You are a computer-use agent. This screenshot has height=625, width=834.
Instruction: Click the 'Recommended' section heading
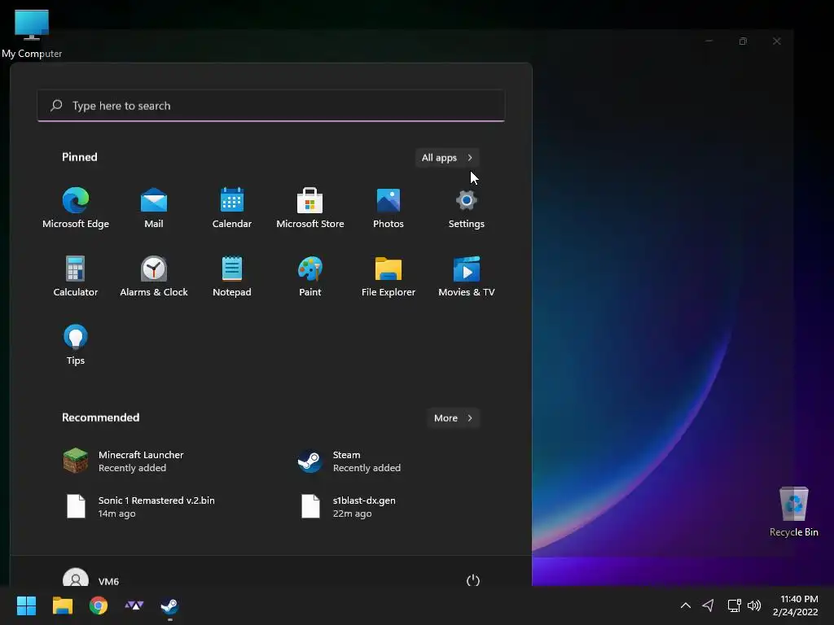click(x=100, y=417)
